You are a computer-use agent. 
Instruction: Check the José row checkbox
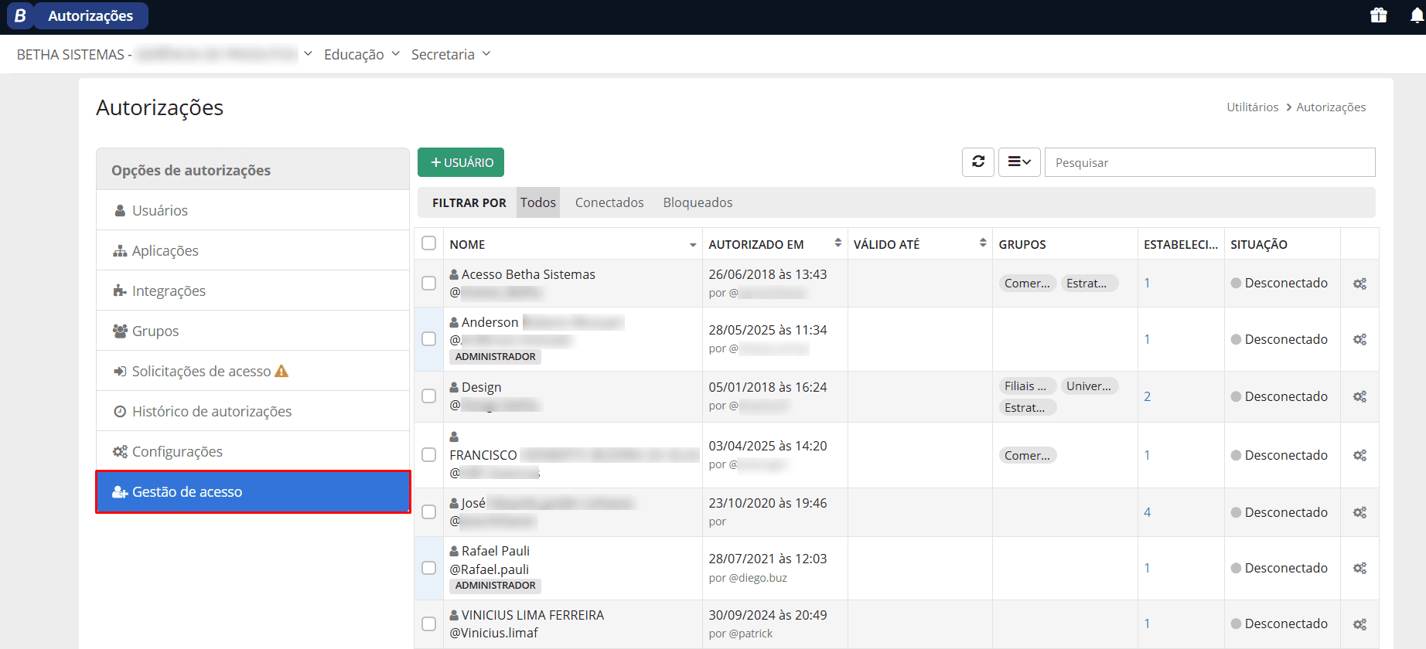(428, 511)
